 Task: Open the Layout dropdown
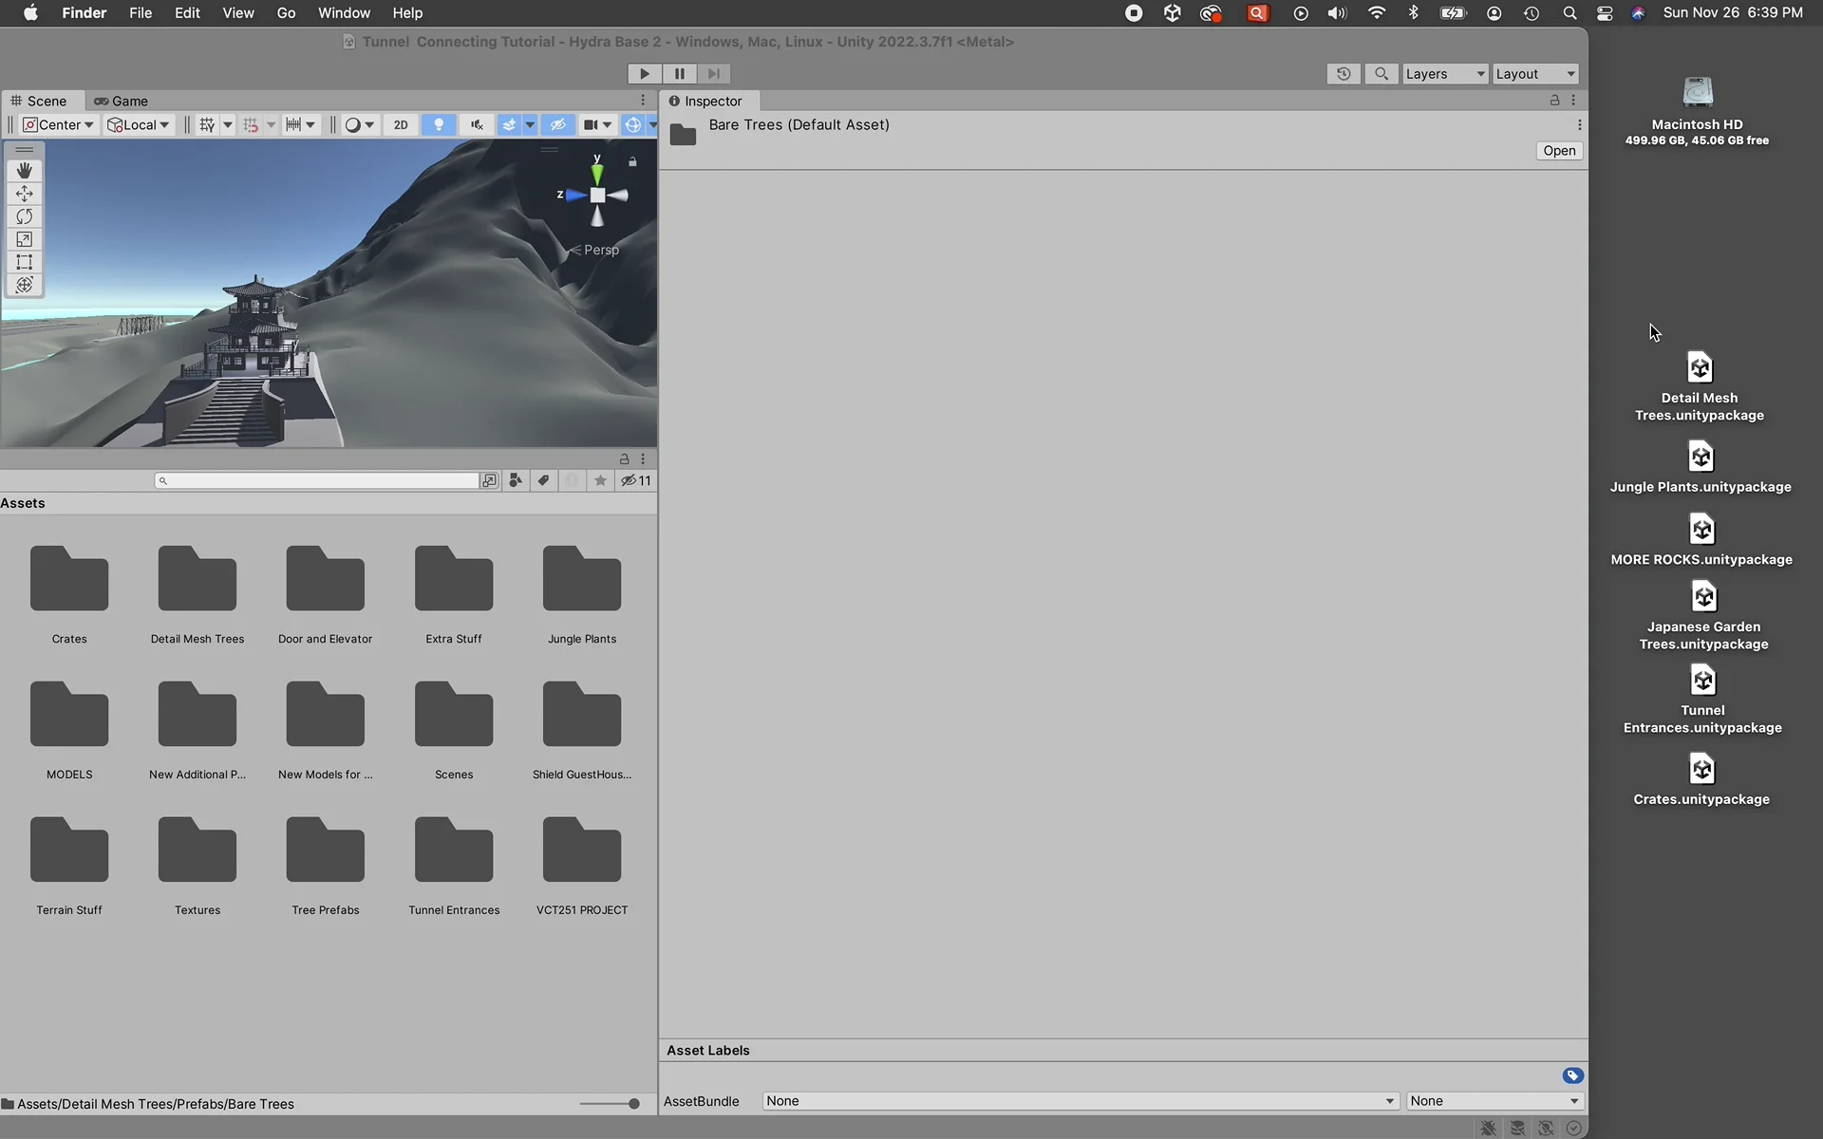pos(1535,74)
